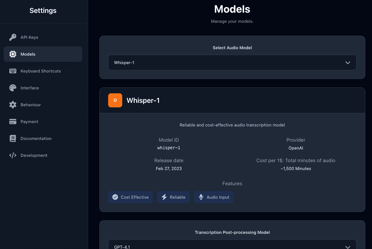Image resolution: width=372 pixels, height=249 pixels.
Task: Click the Settings sidebar heading
Action: (x=43, y=11)
